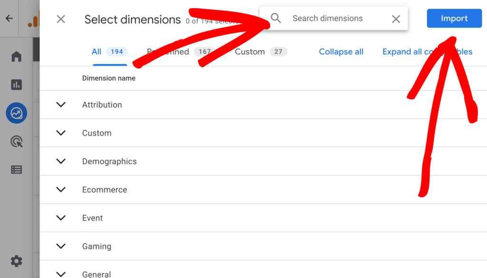Image resolution: width=487 pixels, height=278 pixels.
Task: Open the Library list icon in sidebar
Action: click(16, 170)
